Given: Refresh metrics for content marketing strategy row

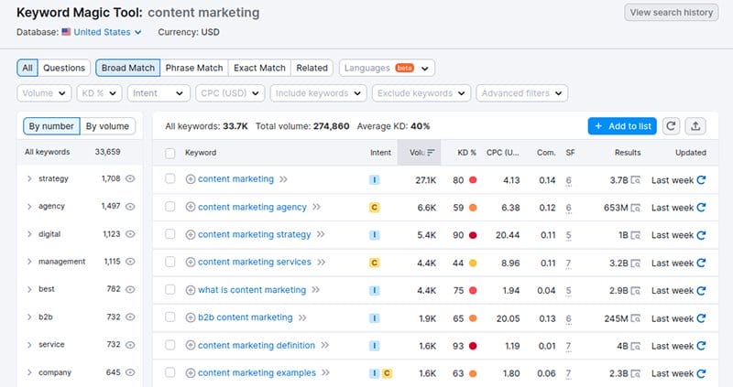Looking at the screenshot, I should (701, 235).
